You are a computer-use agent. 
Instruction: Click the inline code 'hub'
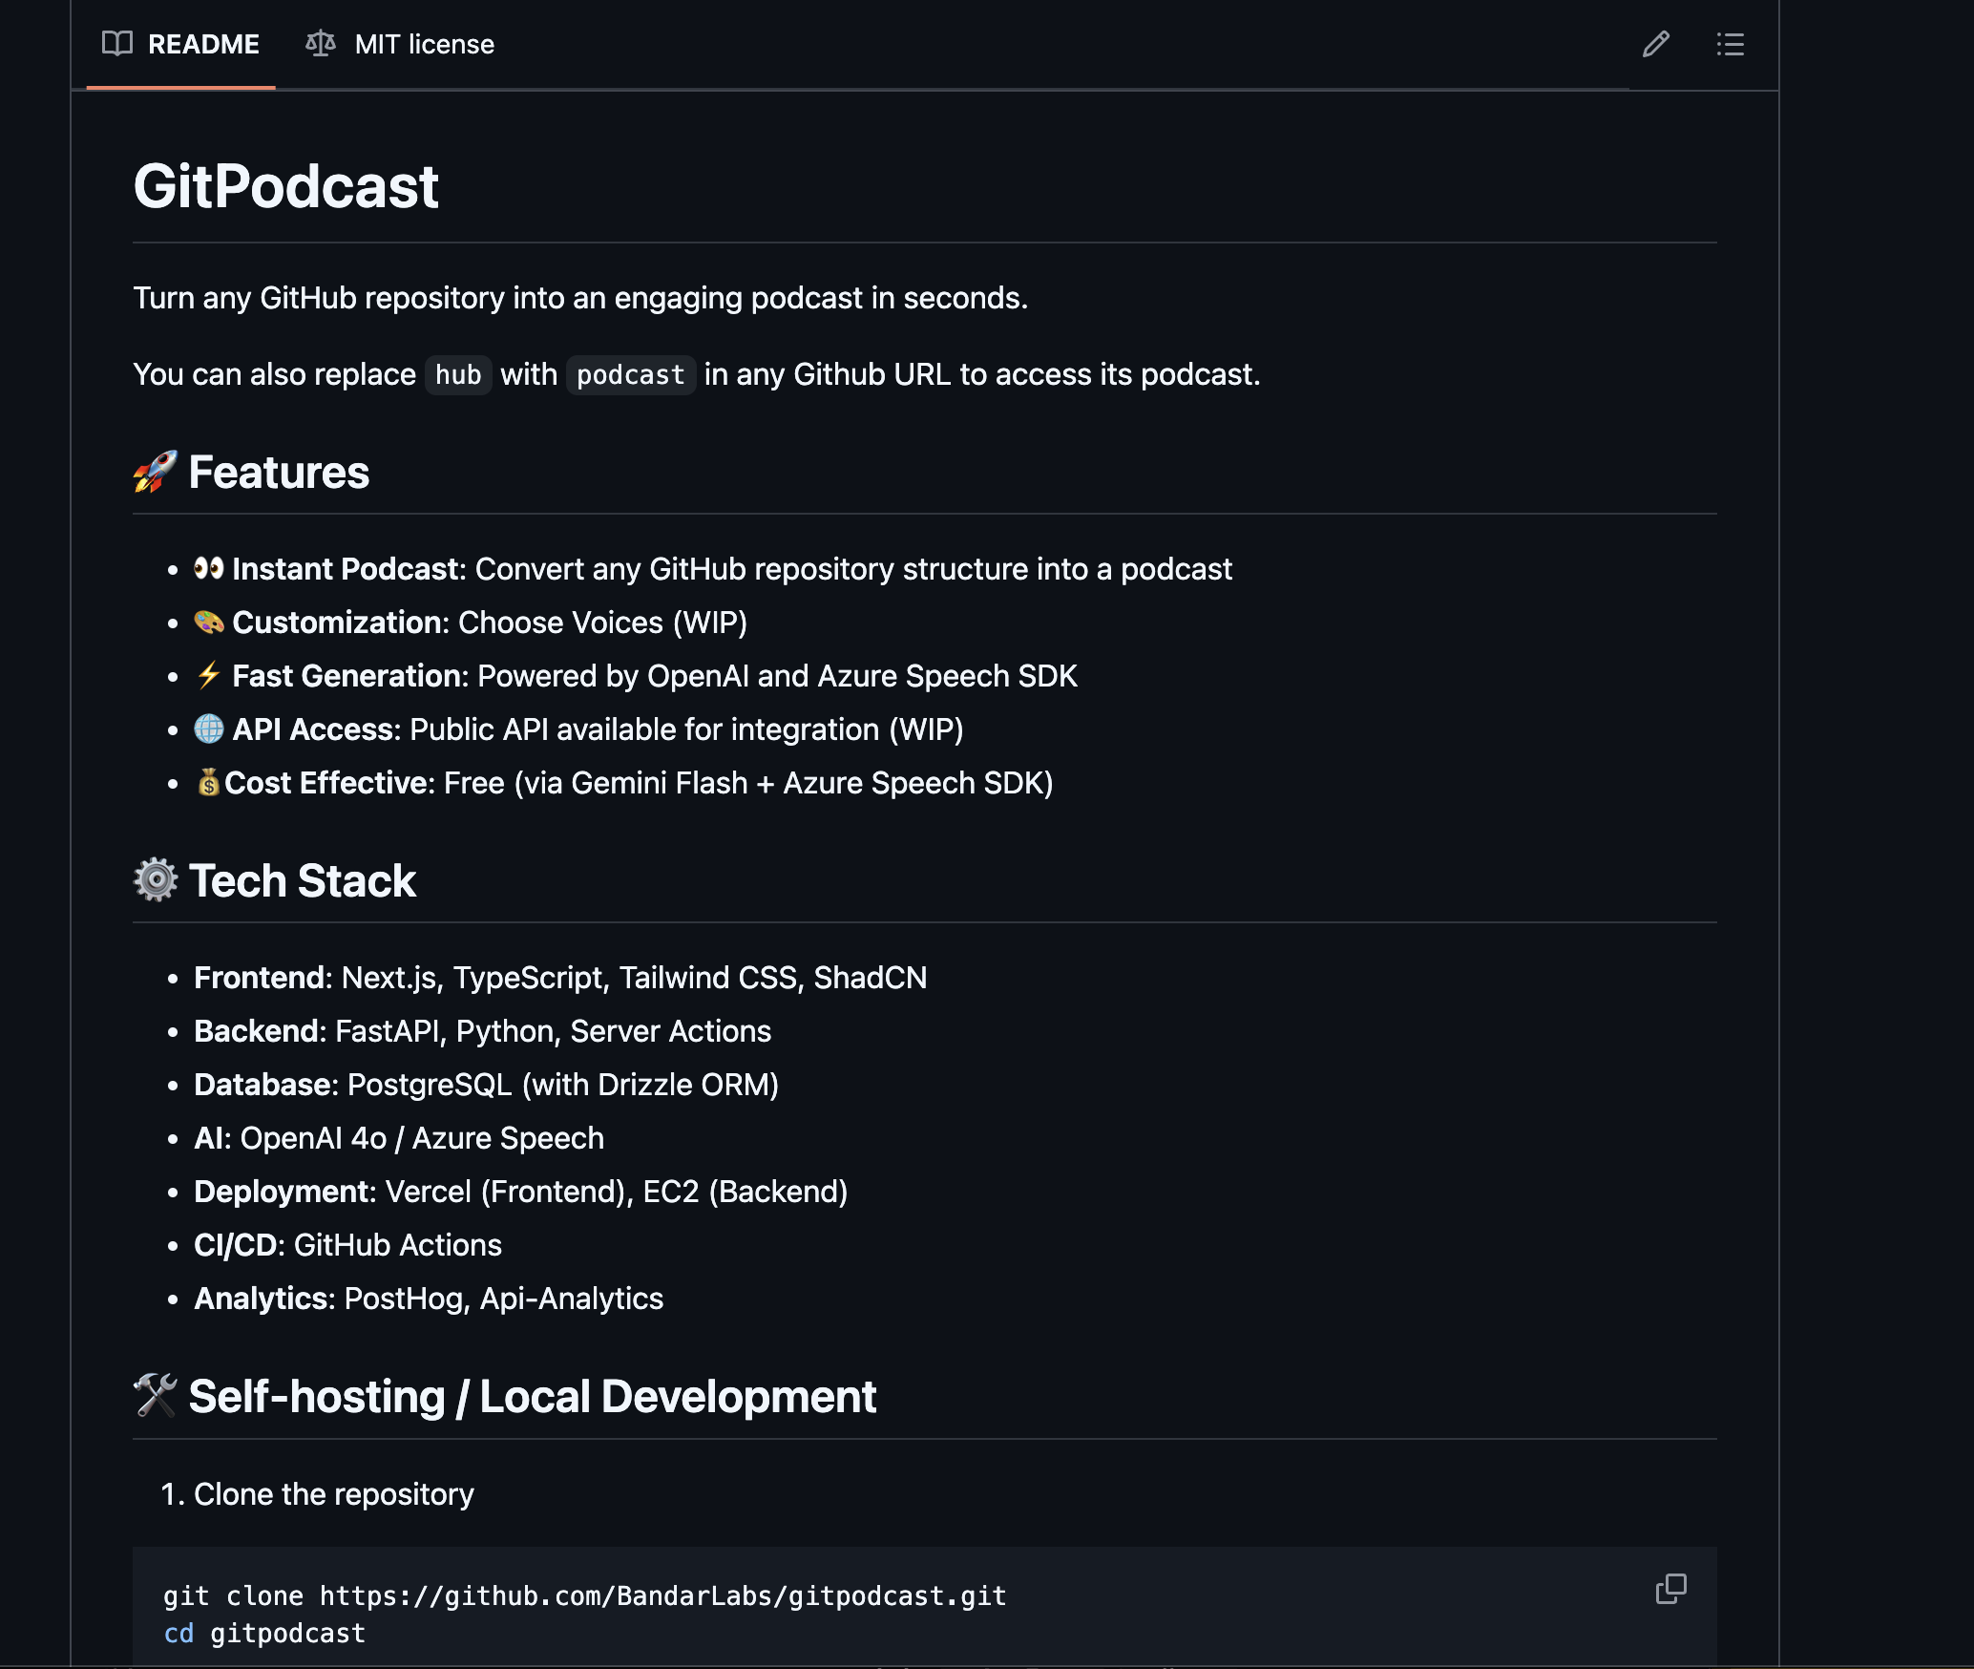pos(458,375)
